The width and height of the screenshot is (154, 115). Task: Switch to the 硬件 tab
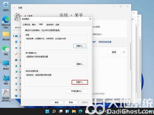click(x=34, y=24)
